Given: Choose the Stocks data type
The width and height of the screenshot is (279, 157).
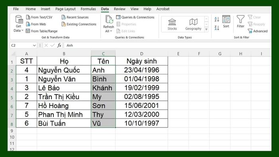Looking at the screenshot, I should 172,24.
